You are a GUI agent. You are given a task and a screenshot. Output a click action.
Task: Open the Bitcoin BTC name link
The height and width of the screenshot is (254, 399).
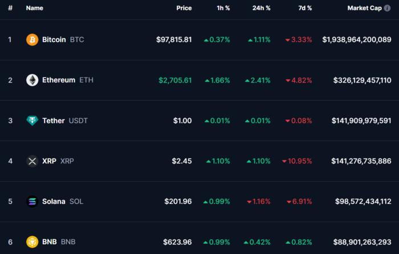click(x=63, y=40)
